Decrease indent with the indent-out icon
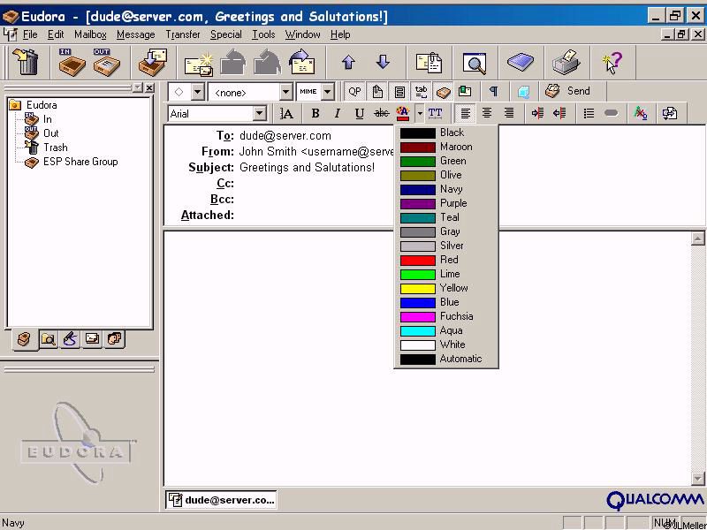707x530 pixels. pyautogui.click(x=559, y=113)
